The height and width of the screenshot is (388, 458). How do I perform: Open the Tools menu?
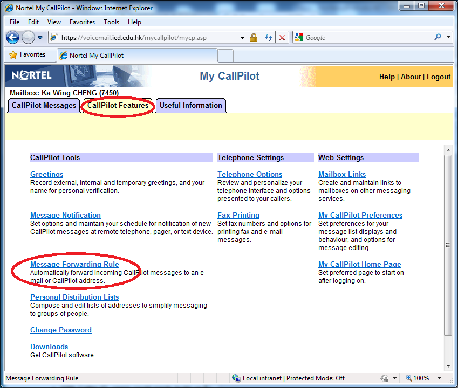coord(111,22)
